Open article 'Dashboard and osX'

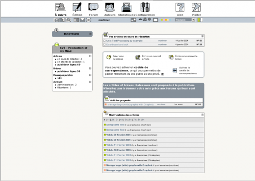pos(117,45)
